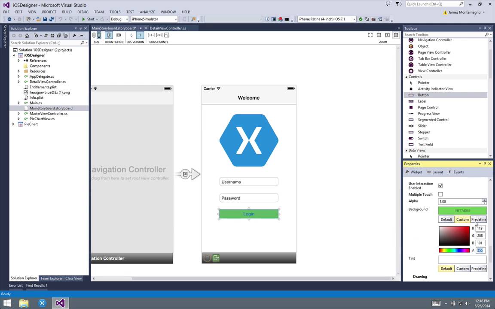
Task: Click the first constraints spacing icon
Action: (152, 35)
